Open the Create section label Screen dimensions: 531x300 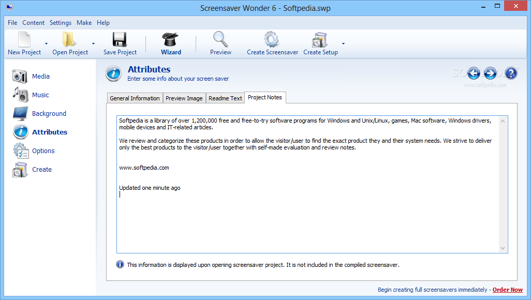pyautogui.click(x=42, y=170)
